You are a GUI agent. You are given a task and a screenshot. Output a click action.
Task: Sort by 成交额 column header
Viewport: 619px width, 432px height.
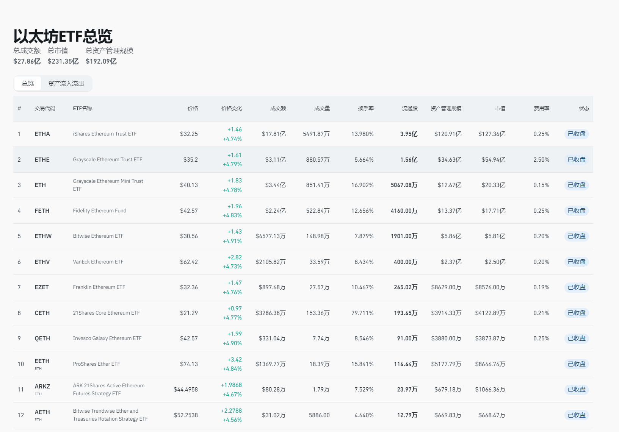(x=278, y=108)
